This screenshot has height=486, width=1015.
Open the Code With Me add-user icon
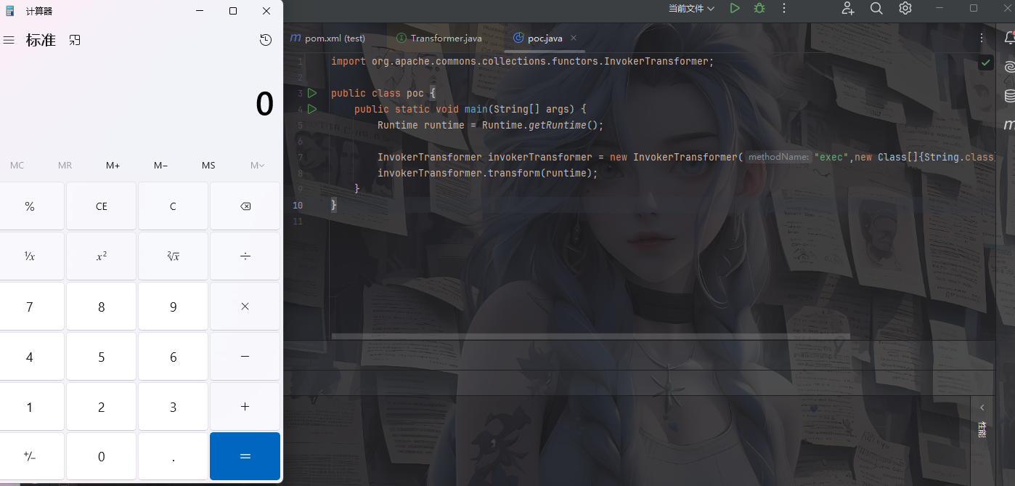(x=848, y=8)
